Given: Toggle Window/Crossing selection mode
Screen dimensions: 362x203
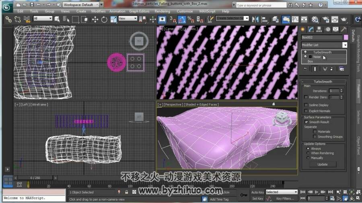Looking at the screenshot, I should pyautogui.click(x=84, y=20).
